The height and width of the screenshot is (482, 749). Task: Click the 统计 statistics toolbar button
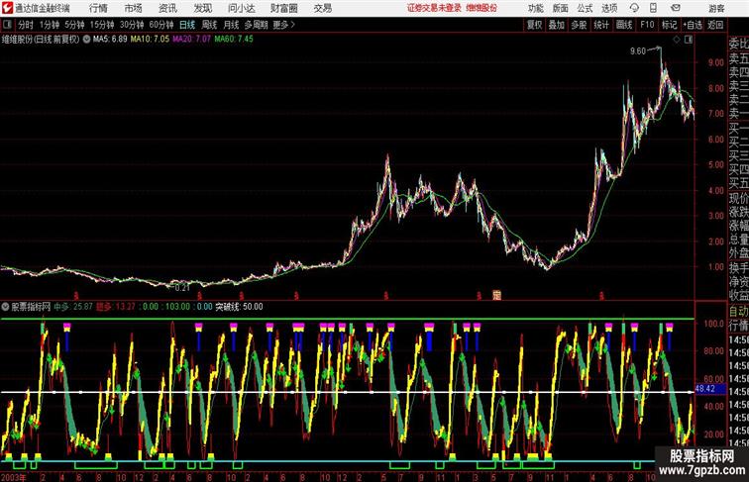coord(601,25)
